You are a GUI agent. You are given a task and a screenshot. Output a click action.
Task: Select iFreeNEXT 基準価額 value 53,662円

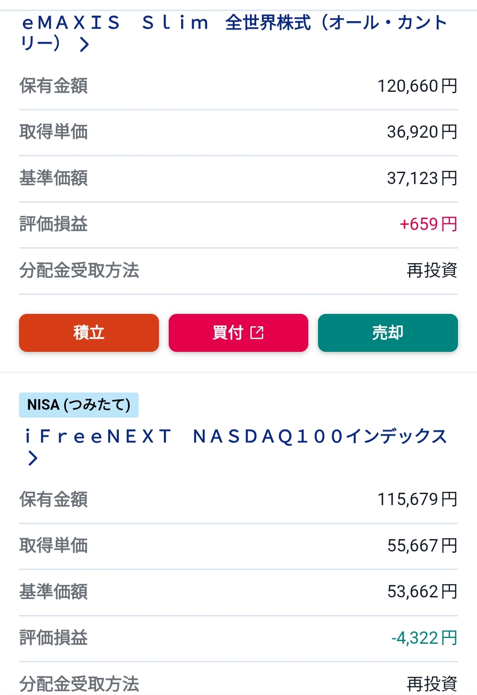pos(422,591)
